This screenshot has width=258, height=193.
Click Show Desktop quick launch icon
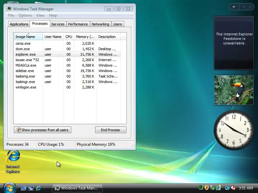(23, 188)
